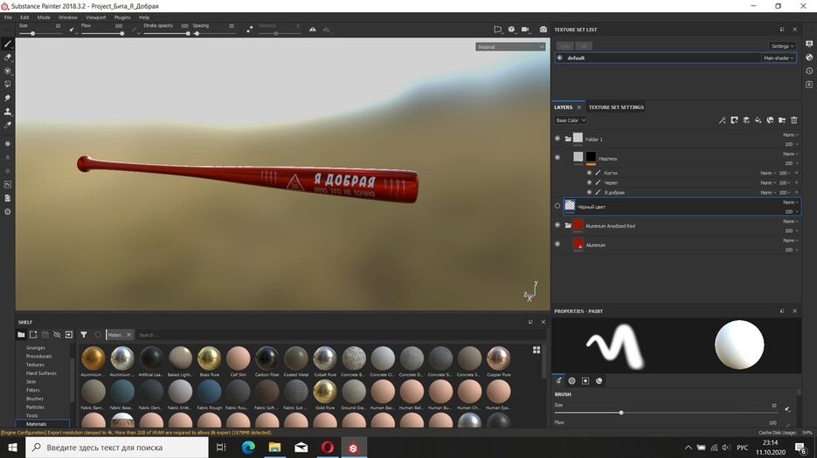Hide the Aluminium Anodized Red layer
Image resolution: width=817 pixels, height=458 pixels.
(557, 224)
